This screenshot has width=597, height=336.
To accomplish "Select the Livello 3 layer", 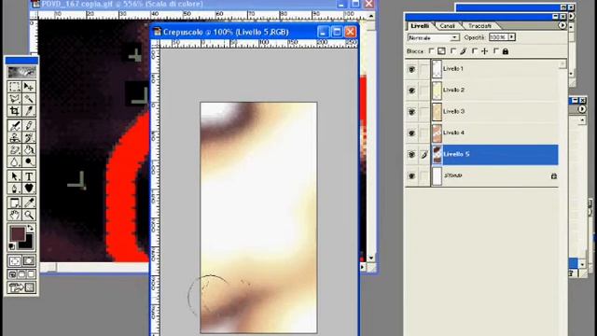I will click(x=494, y=112).
